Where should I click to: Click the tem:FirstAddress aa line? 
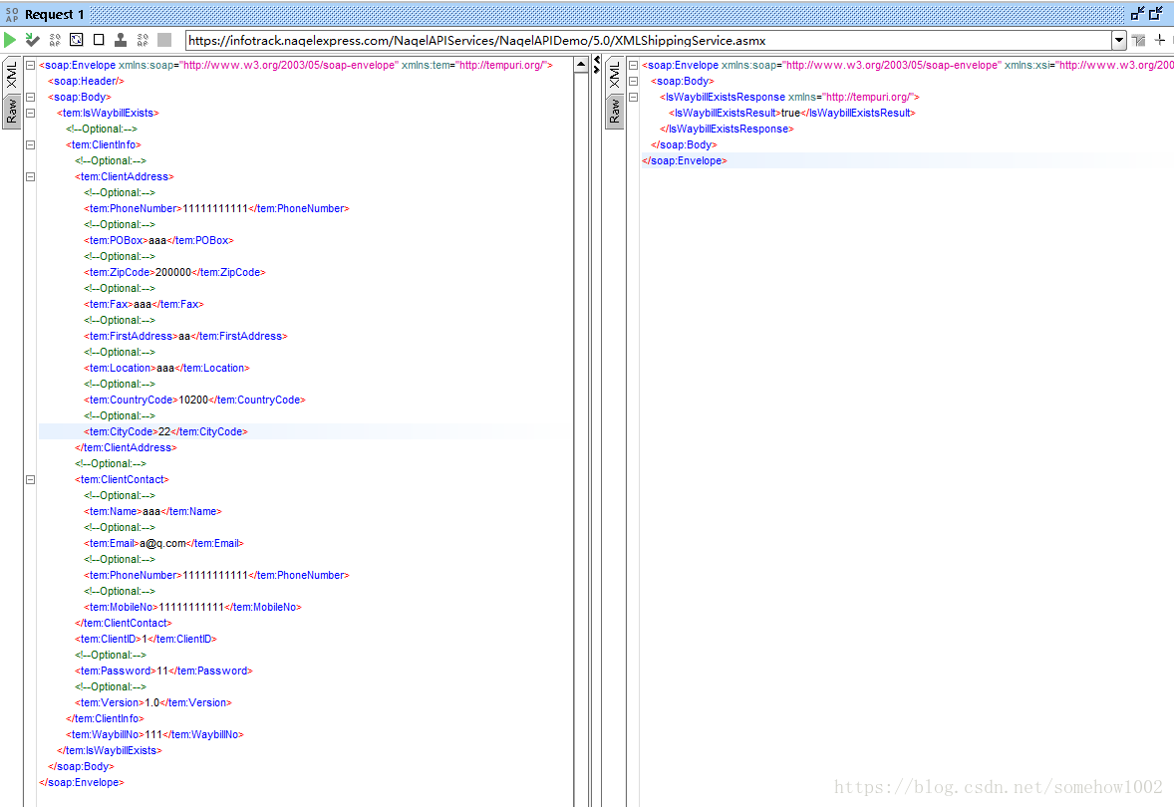point(185,336)
